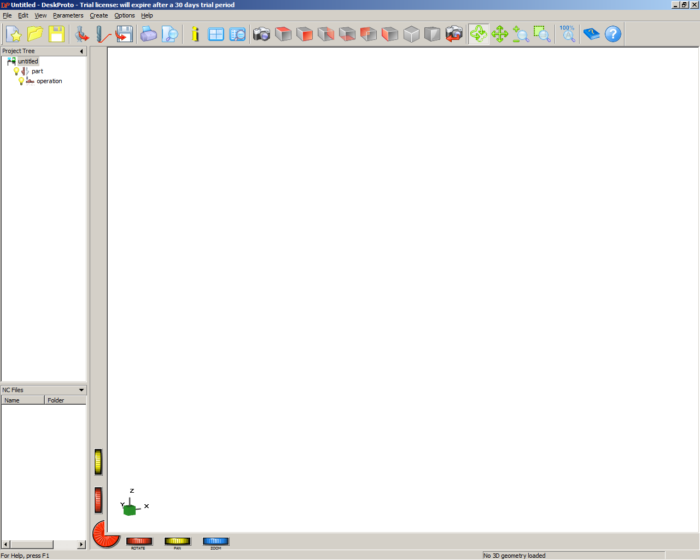Click the Load Geometry toolbar icon
Screen dimensions: 700x560
click(81, 34)
